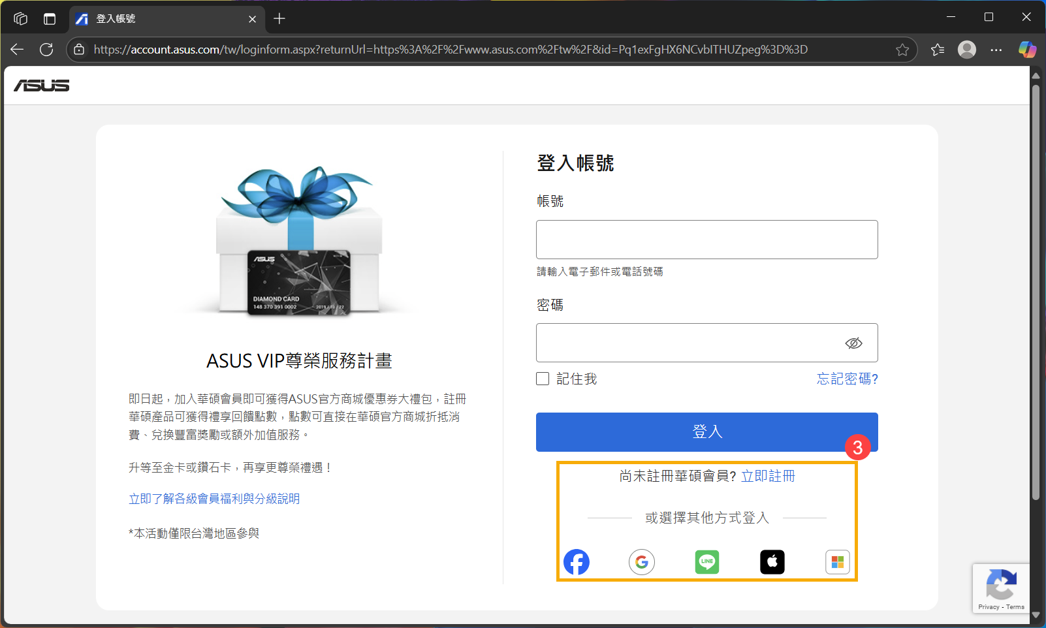Click the browser address bar URL
This screenshot has height=628, width=1046.
451,50
